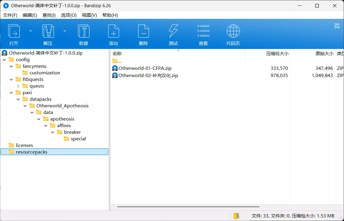Click the horizontal scrollbar in file list

(188, 207)
